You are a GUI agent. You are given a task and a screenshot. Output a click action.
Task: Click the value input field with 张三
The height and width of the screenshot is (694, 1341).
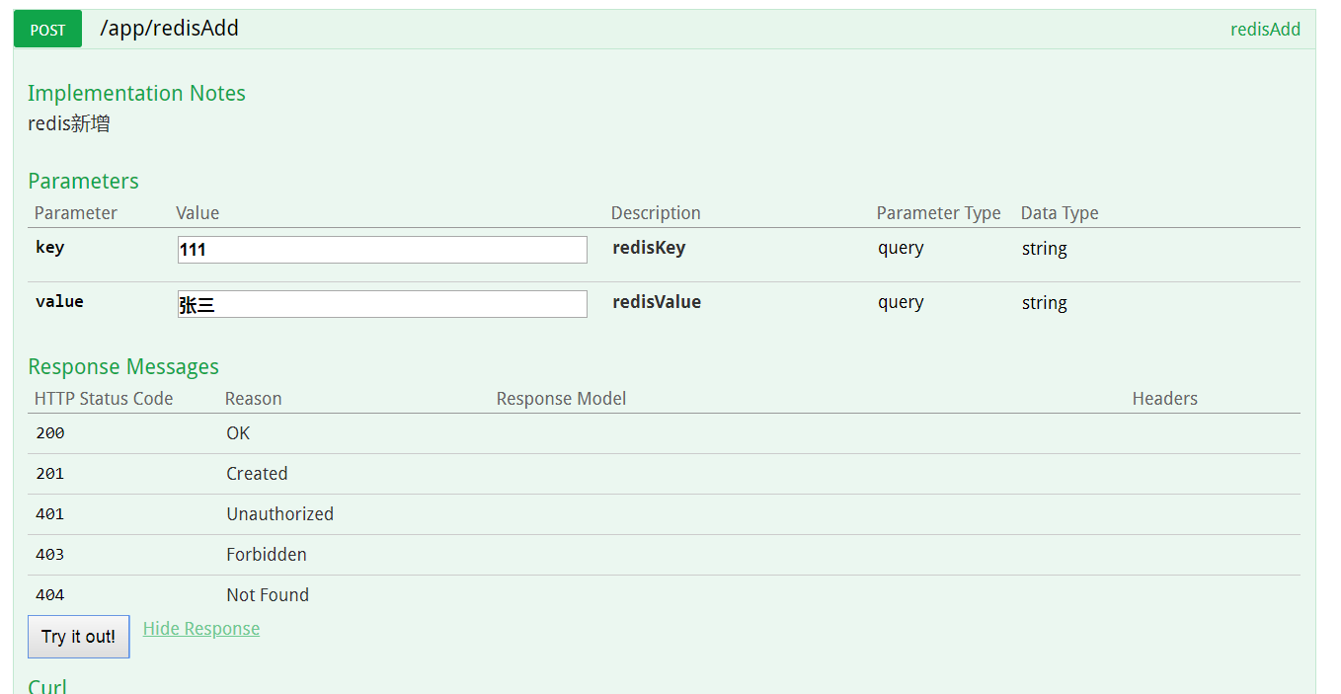click(382, 304)
